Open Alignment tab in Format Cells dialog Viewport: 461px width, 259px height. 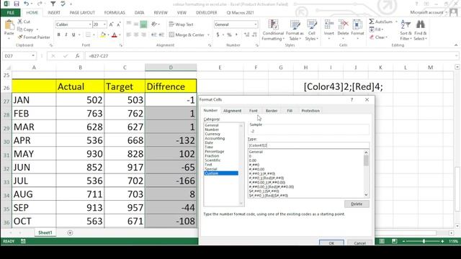232,111
